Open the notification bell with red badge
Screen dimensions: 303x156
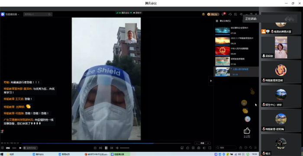(223, 14)
